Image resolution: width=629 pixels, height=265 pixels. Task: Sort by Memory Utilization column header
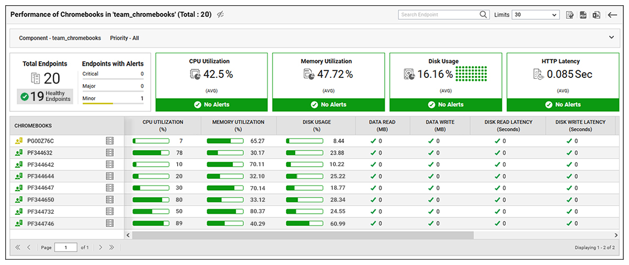point(238,125)
